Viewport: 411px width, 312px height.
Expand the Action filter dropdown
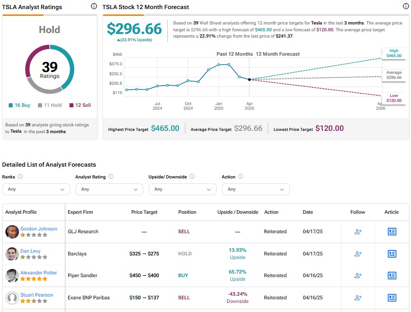(255, 189)
